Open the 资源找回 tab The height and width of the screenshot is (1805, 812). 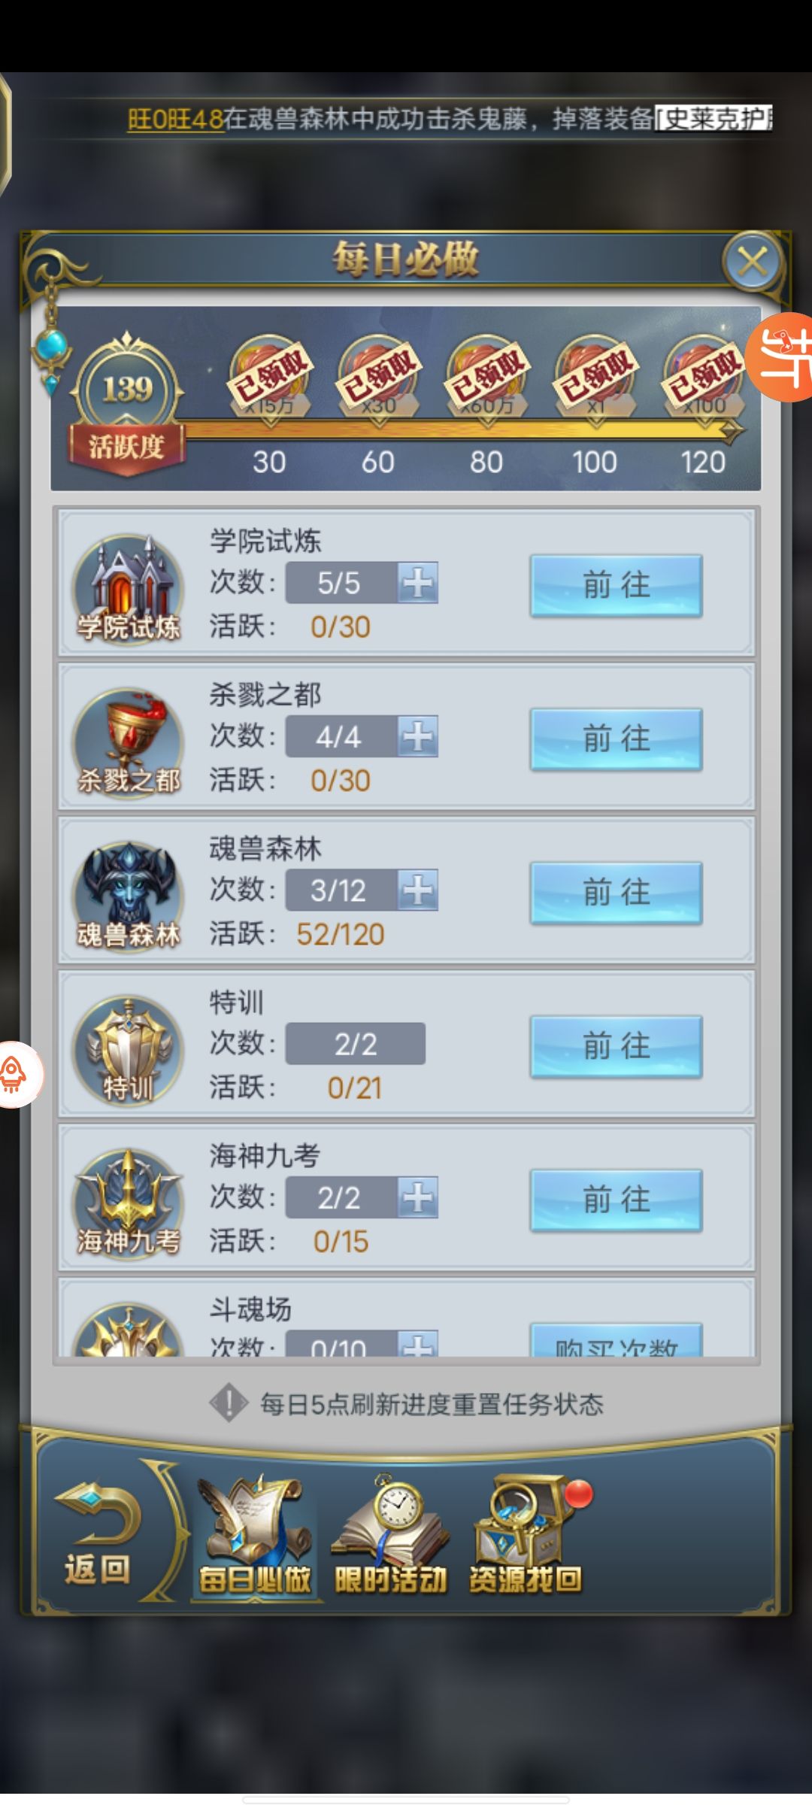pos(526,1535)
